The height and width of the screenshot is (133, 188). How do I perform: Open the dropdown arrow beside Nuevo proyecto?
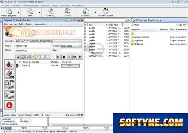pos(18,12)
